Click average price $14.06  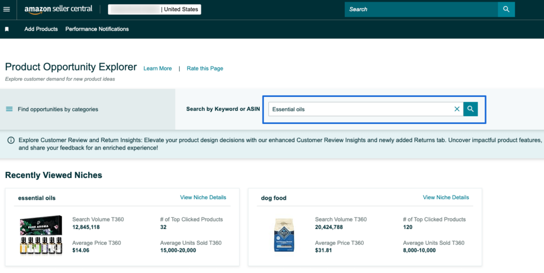pos(81,250)
